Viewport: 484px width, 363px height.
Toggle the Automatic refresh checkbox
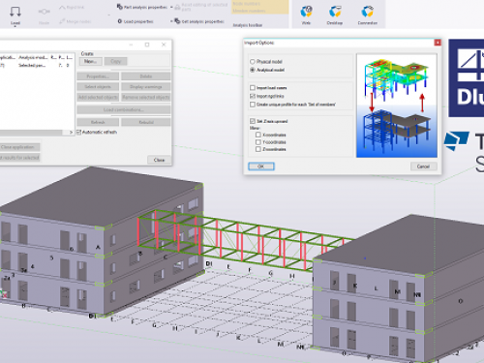point(78,132)
